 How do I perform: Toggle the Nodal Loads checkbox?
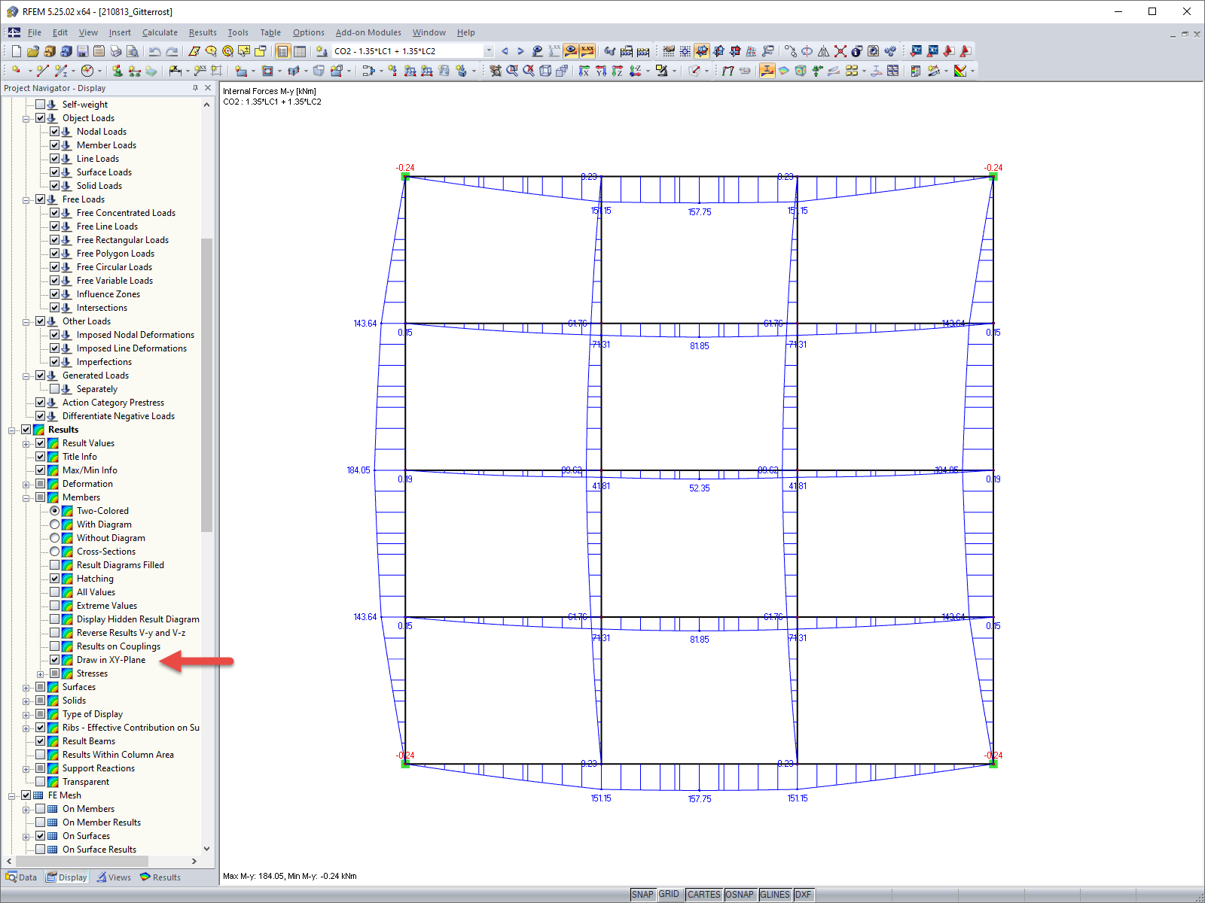coord(55,132)
